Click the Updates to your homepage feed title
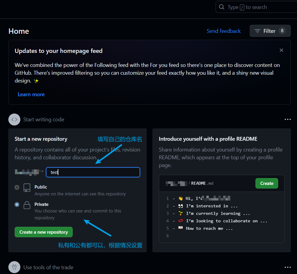Viewport: 297px width, 274px height. pos(59,51)
